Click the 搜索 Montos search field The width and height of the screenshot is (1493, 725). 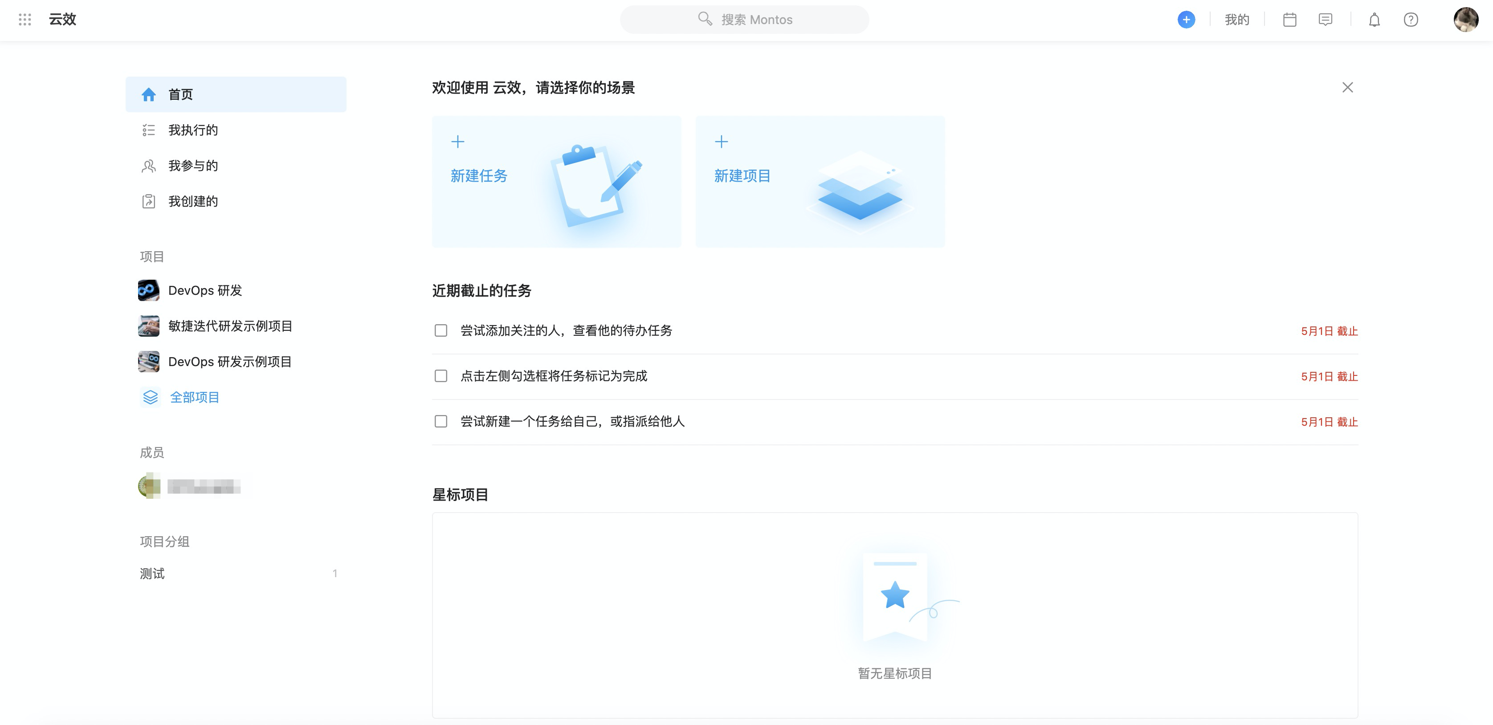click(x=744, y=20)
